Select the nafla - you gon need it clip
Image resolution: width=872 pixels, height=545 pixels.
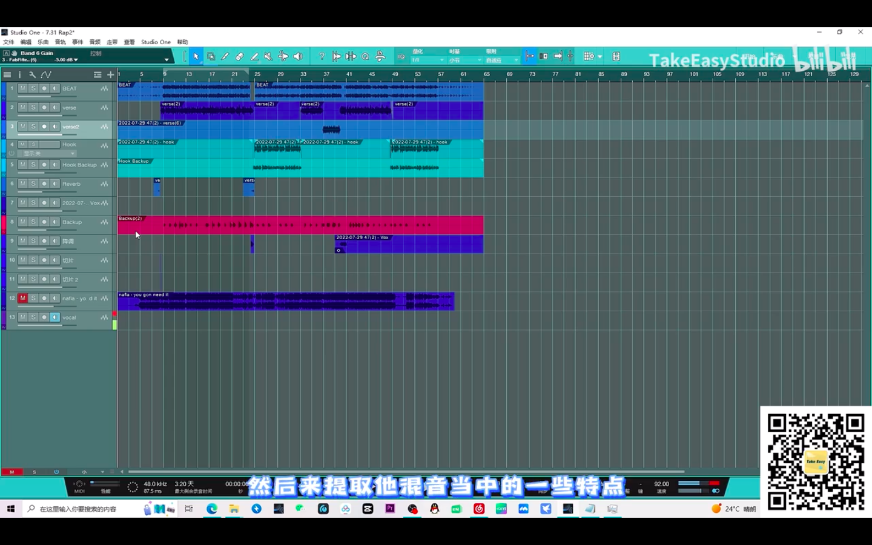click(286, 301)
